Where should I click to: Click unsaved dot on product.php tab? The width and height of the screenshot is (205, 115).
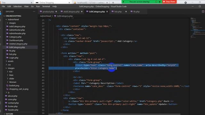(x=56, y=11)
